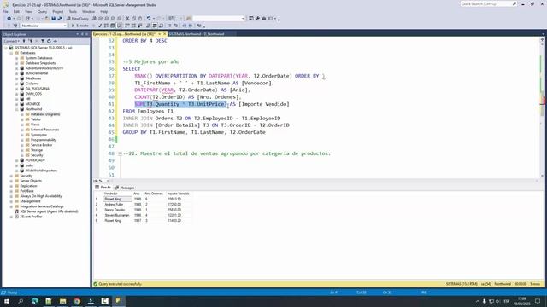Click the Filter funnel icon in Object Explorer
The image size is (547, 307).
[x=43, y=41]
